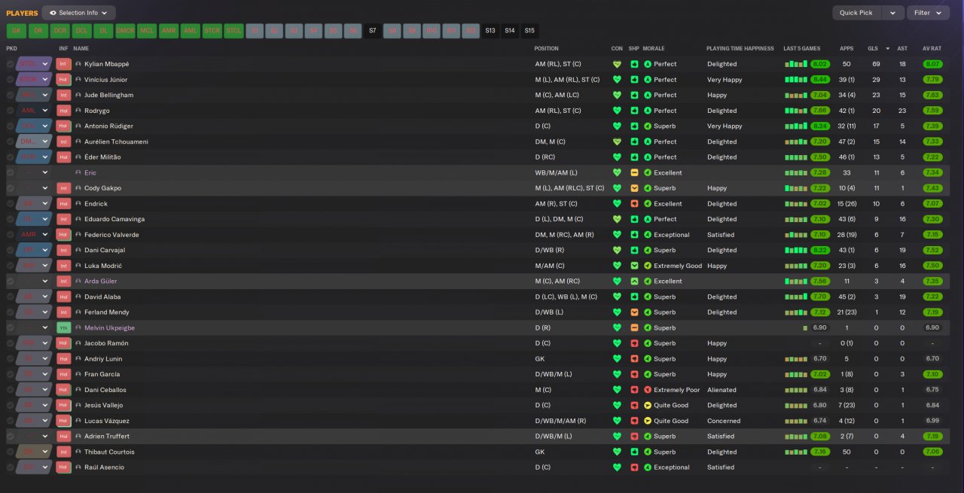The width and height of the screenshot is (964, 493).
Task: Sort by the PLAYING TIME HAPPINESS column header
Action: 740,48
